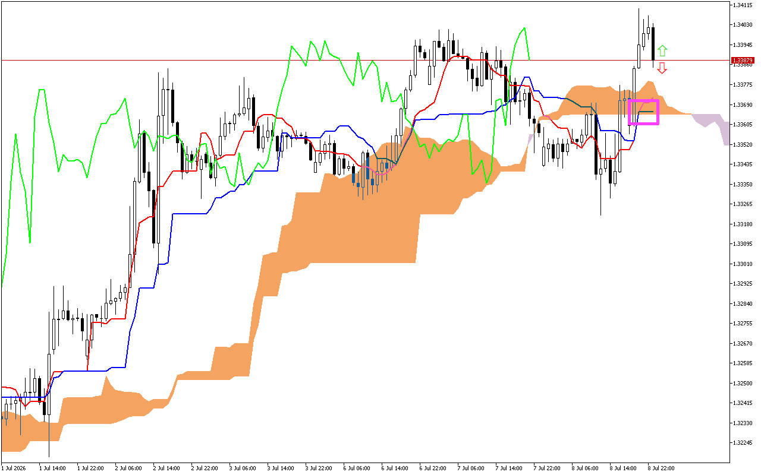The image size is (761, 475).
Task: Click the 1.33690 price axis label
Action: coord(743,104)
